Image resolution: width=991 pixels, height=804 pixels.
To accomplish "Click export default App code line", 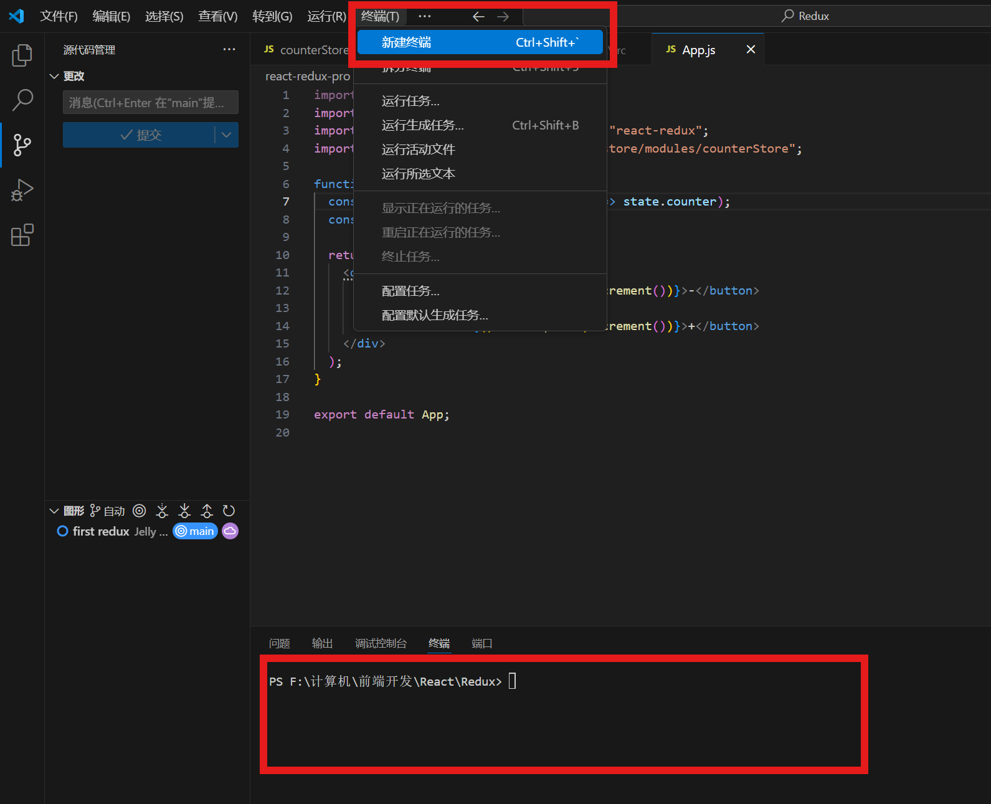I will pyautogui.click(x=382, y=414).
